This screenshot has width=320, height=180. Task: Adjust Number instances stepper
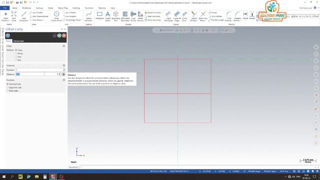(64, 70)
